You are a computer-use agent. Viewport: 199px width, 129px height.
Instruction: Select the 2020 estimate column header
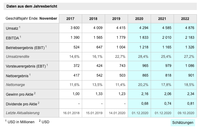(x=139, y=19)
